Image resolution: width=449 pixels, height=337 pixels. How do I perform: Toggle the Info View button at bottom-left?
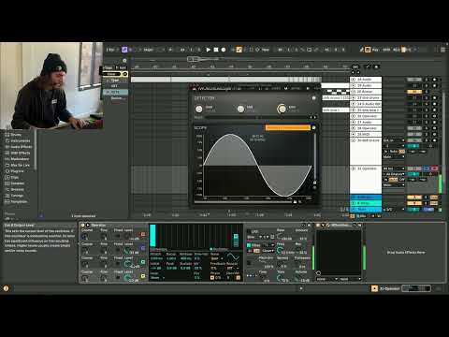pos(6,288)
